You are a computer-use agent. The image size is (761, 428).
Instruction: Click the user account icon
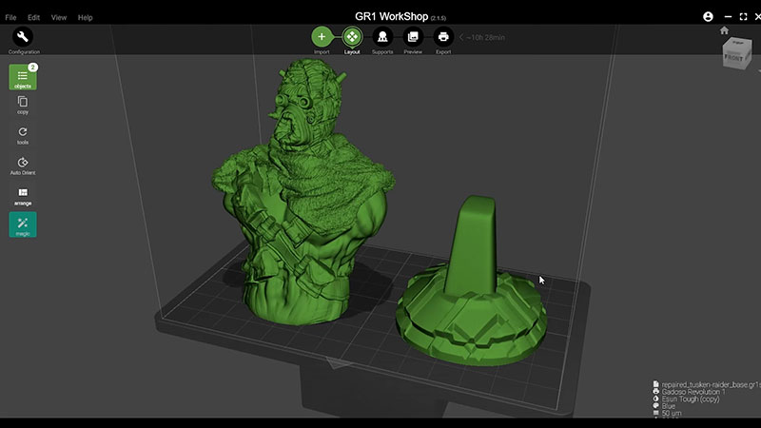[708, 17]
